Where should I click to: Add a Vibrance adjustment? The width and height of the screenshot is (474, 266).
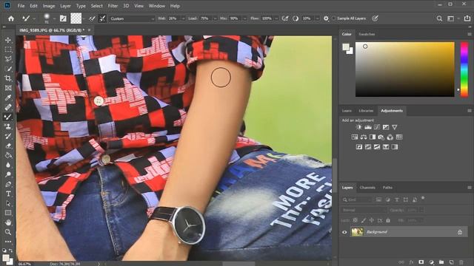pos(395,127)
